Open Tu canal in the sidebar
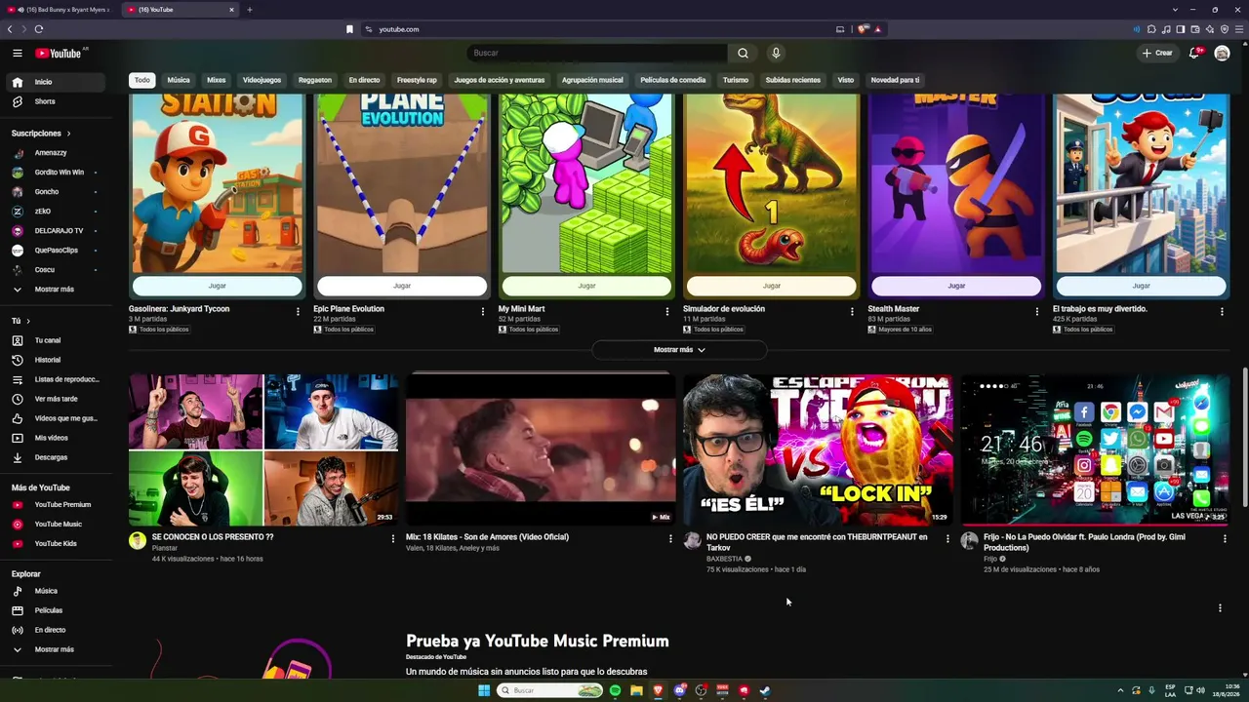Screen dimensions: 1249x702 pyautogui.click(x=55, y=340)
